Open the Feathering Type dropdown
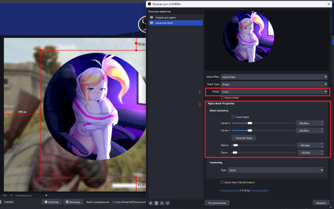Viewport: 334px width, 209px height. pyautogui.click(x=276, y=170)
